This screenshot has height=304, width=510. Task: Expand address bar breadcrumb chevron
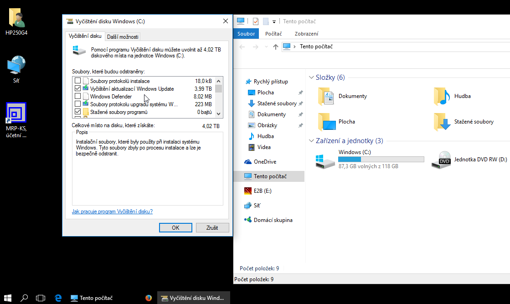294,46
